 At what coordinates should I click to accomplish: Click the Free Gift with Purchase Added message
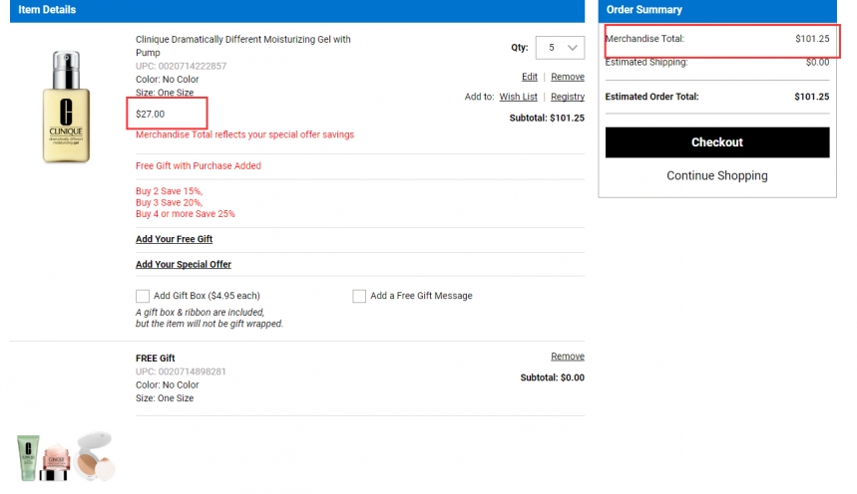coord(199,166)
